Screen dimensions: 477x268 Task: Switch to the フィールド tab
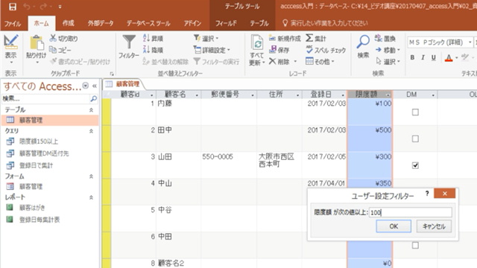pos(227,23)
